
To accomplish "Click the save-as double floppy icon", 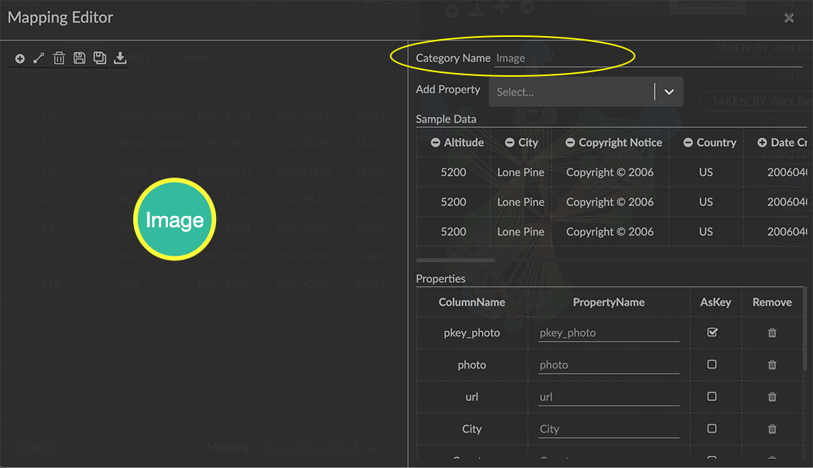I will click(x=99, y=58).
